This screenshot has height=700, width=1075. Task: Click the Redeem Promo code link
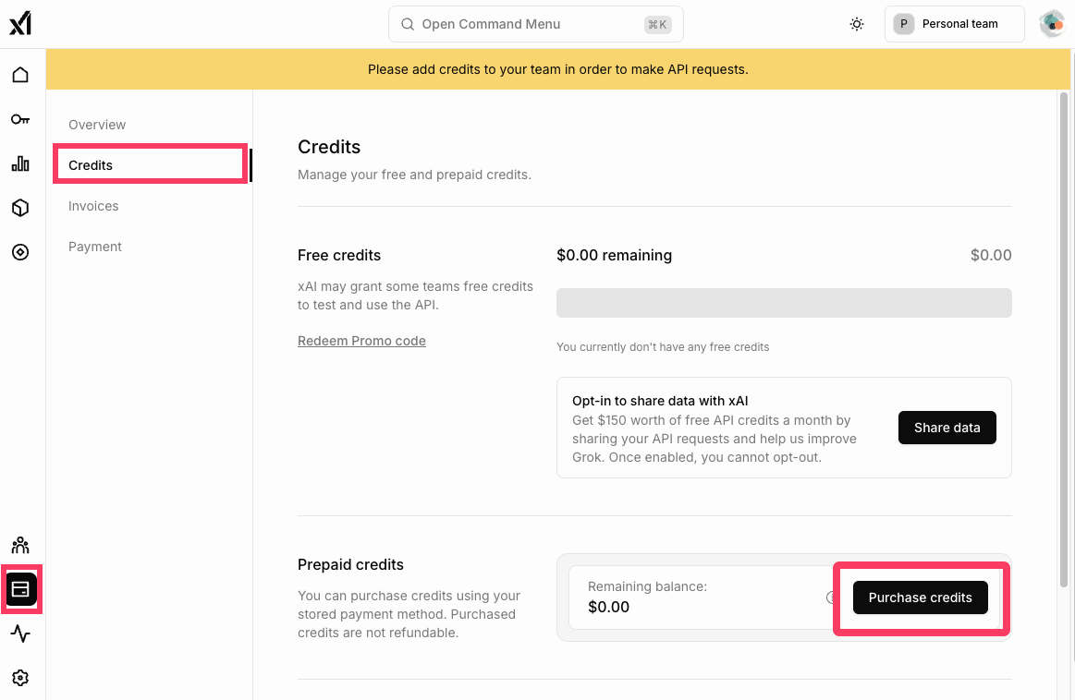pyautogui.click(x=361, y=341)
